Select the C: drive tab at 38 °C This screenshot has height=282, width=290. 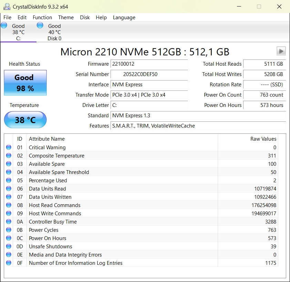(x=18, y=32)
